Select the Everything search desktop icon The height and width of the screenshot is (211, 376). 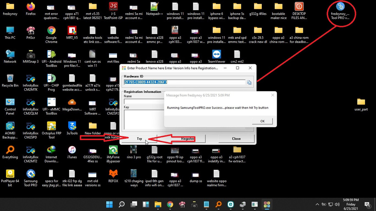10,152
